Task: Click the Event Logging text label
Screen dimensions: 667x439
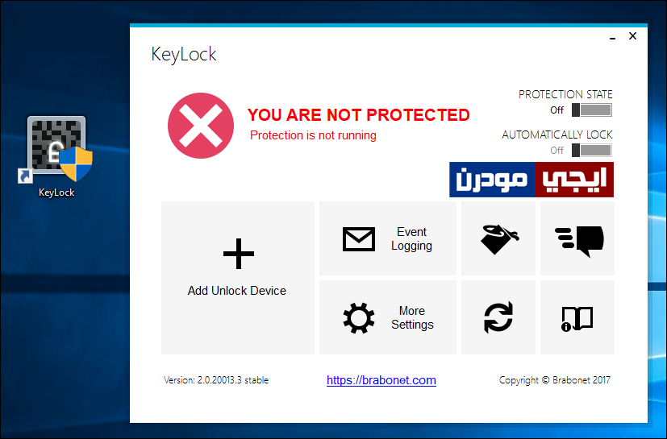Action: coord(412,239)
